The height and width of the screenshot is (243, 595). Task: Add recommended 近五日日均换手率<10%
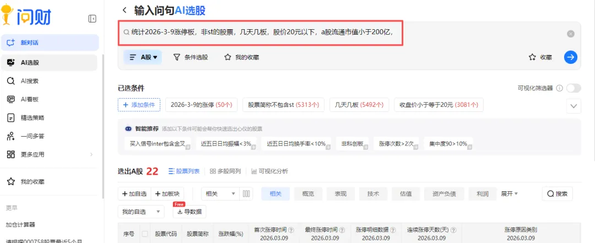point(296,144)
